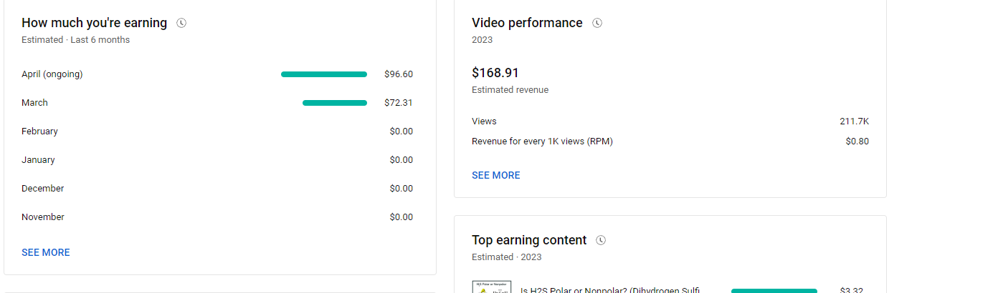The image size is (998, 293).
Task: Select the January row label
Action: coord(38,160)
